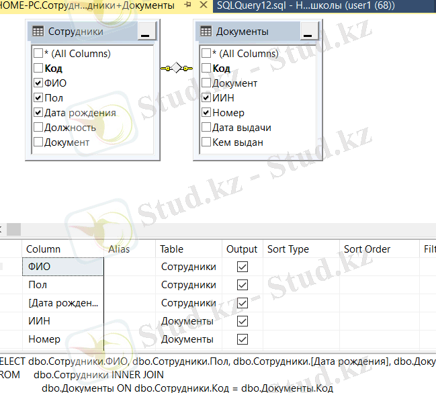Image resolution: width=436 pixels, height=393 pixels.
Task: Uncheck Дата рождения in the Сотрудники table
Action: pos(38,112)
